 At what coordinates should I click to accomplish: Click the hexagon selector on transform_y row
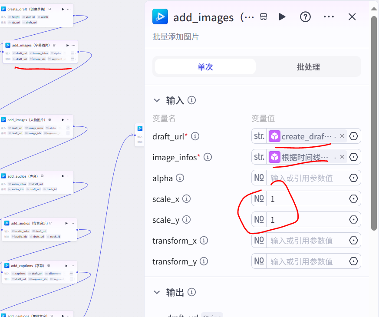pos(353,261)
